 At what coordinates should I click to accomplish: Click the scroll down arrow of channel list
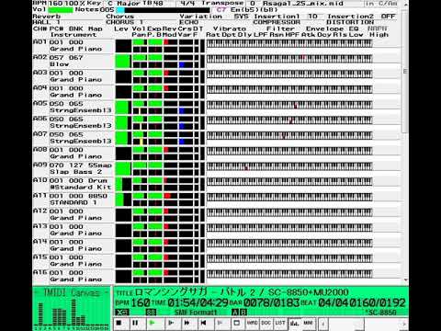405,280
